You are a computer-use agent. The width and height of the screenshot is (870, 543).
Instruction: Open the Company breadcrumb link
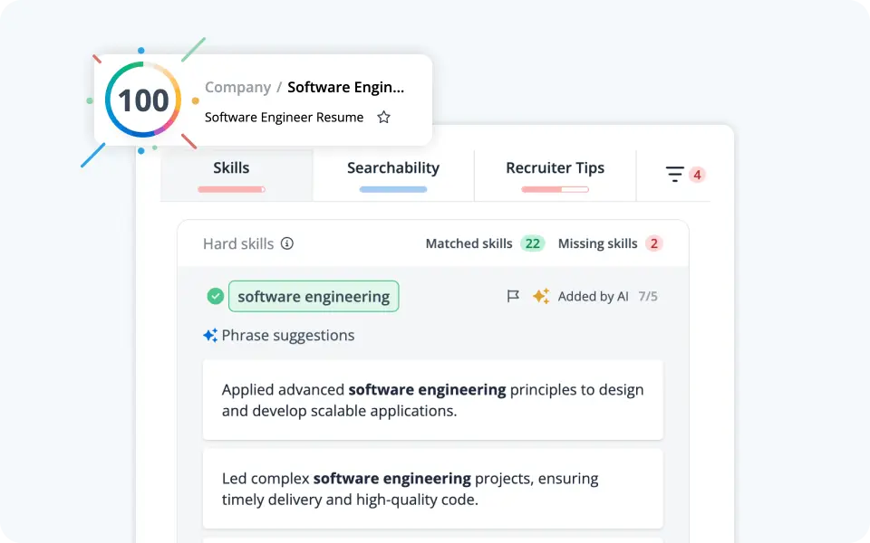pos(237,87)
